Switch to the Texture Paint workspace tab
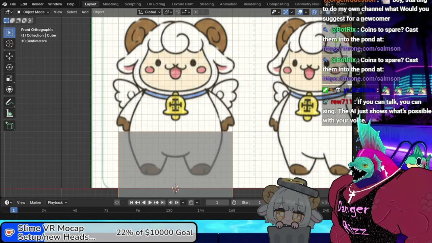This screenshot has height=243, width=432. click(183, 4)
